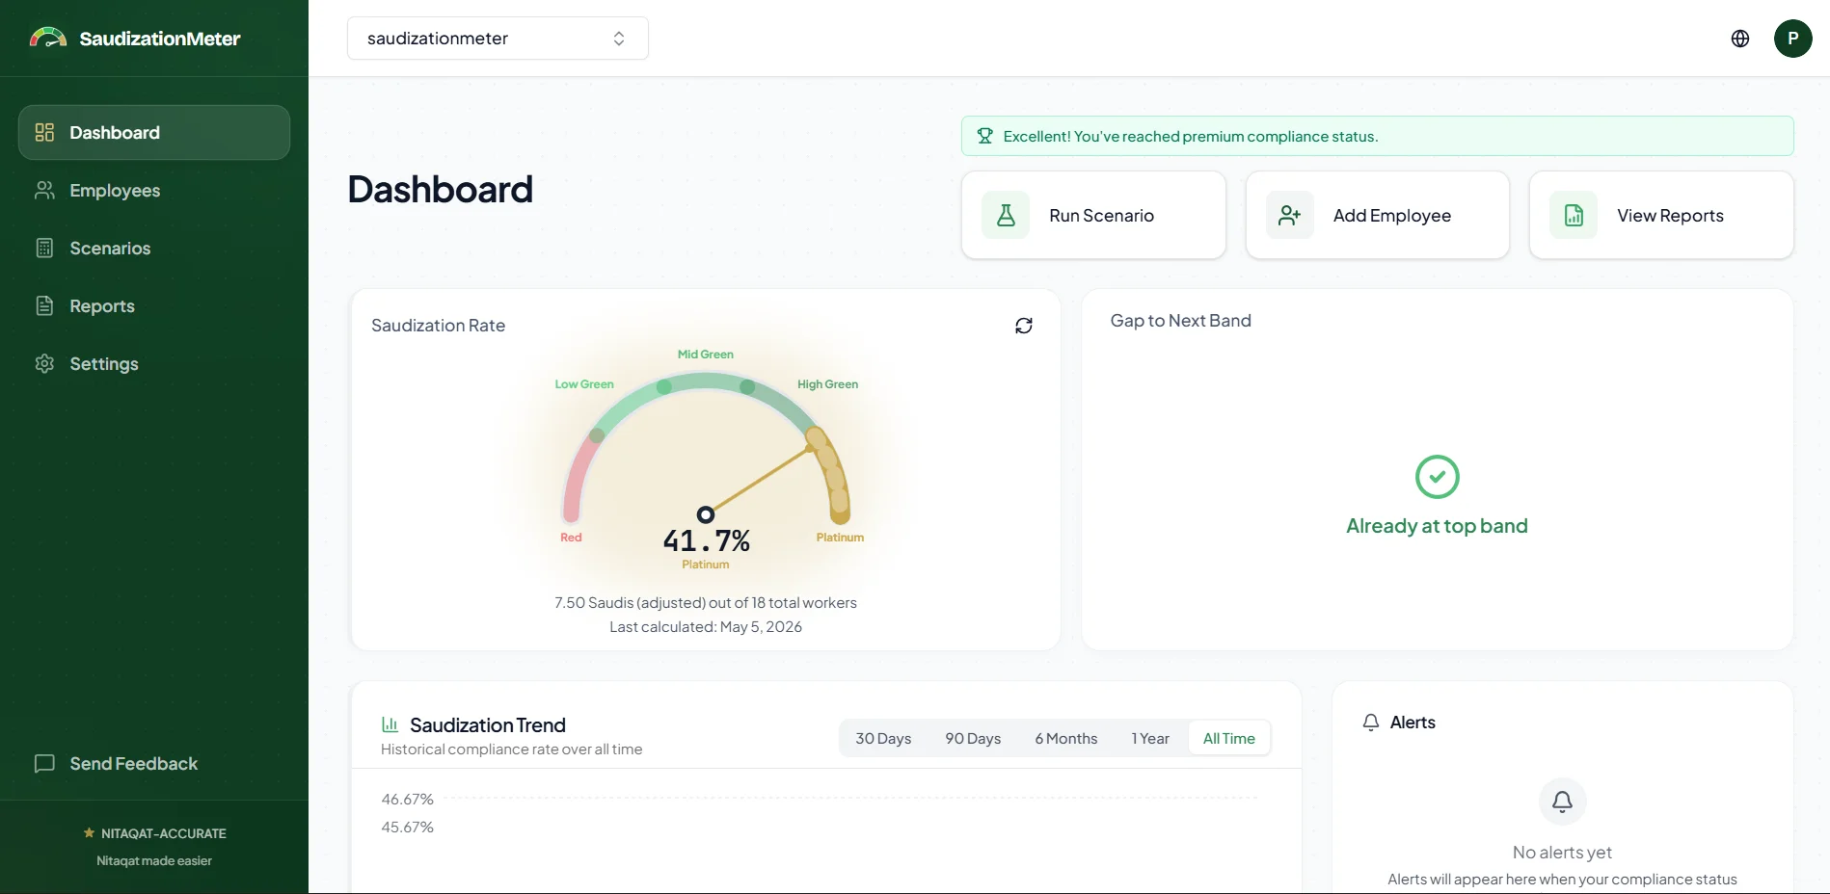Click the 45.67% chart axis label
This screenshot has height=894, width=1830.
point(407,828)
